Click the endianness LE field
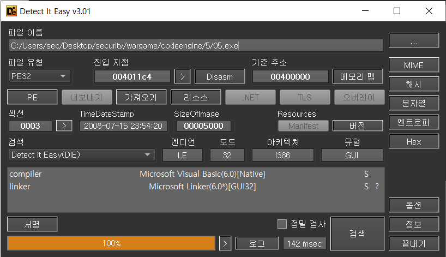 (182, 155)
